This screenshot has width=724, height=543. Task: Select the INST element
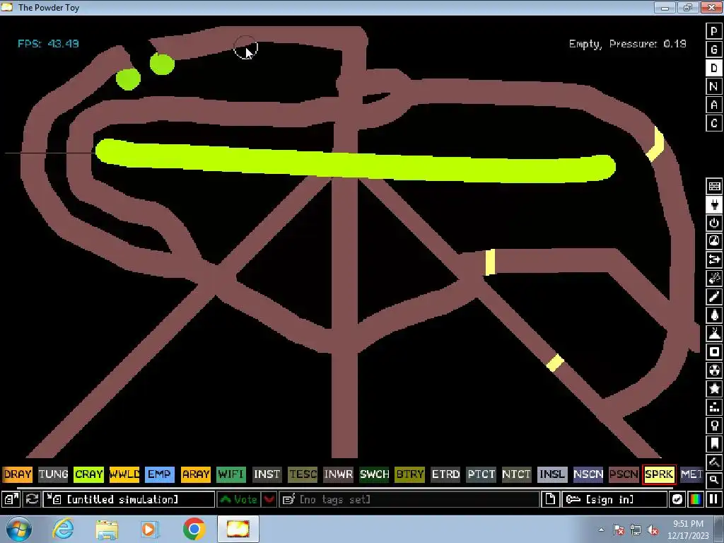[x=267, y=474]
